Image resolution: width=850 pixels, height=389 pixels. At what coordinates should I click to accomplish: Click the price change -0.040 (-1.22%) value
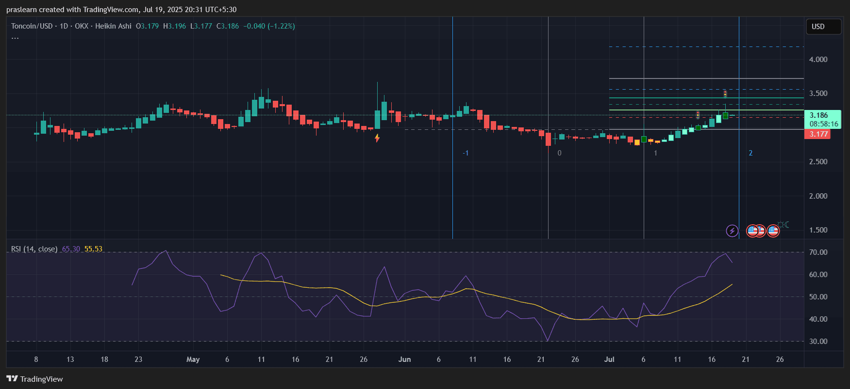pos(269,26)
